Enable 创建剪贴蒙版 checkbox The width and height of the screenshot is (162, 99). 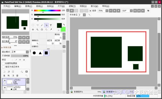pyautogui.click(x=3, y=63)
